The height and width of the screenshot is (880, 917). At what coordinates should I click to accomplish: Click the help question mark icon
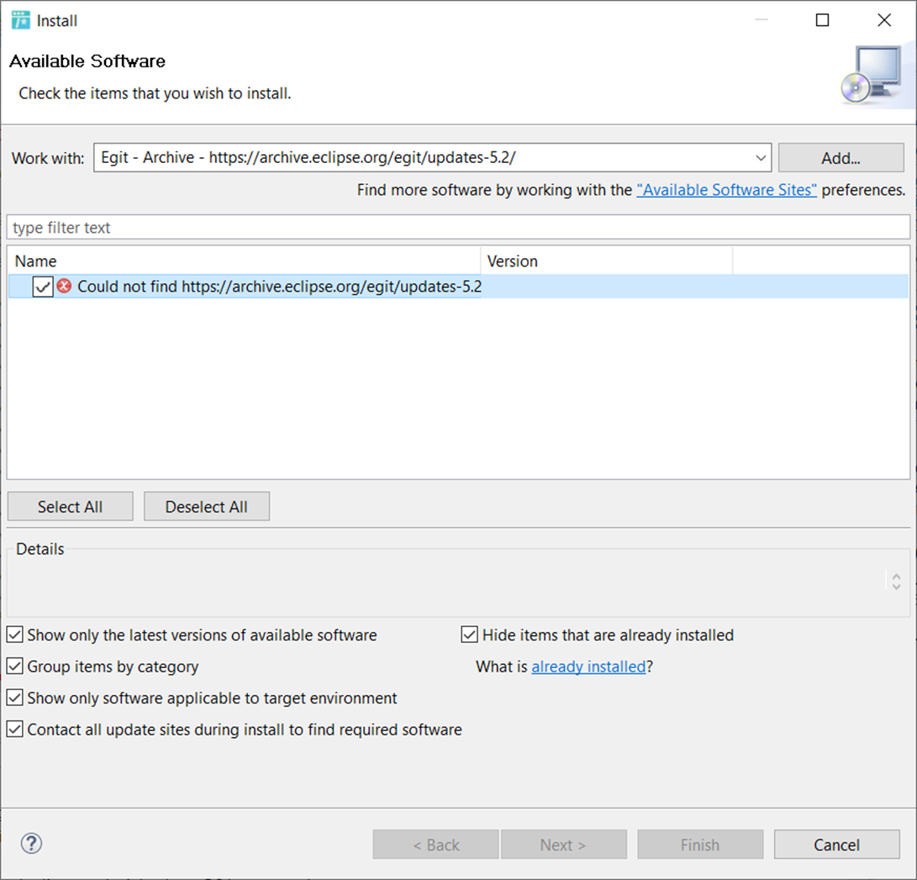click(31, 843)
